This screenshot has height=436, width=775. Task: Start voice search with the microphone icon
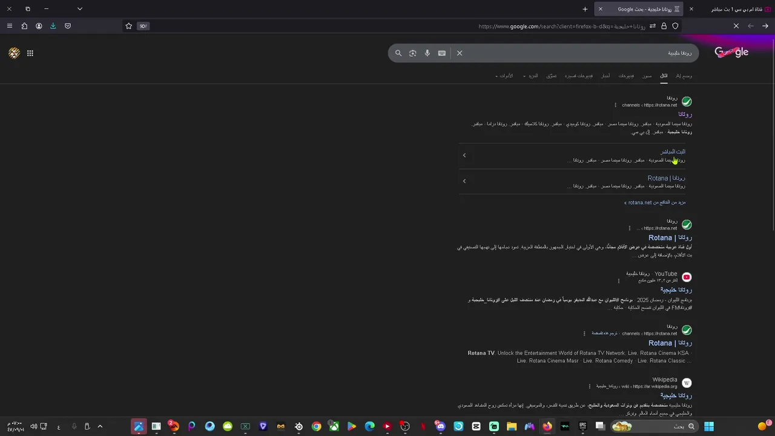[x=427, y=53]
